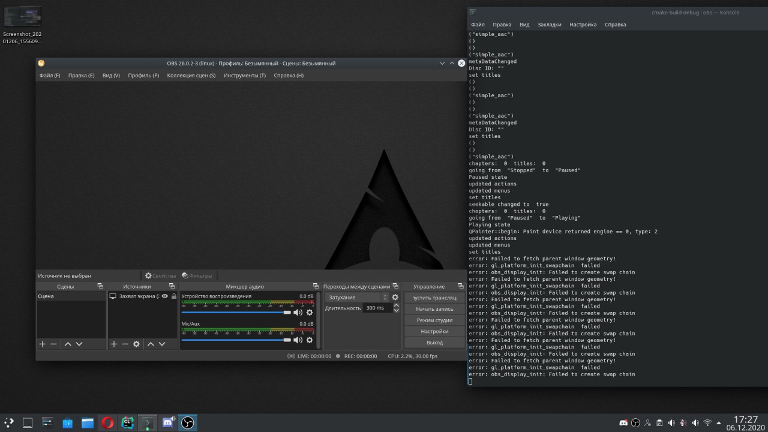Remove the selected source with the minus icon
Screen dimensions: 768x432
click(x=125, y=344)
